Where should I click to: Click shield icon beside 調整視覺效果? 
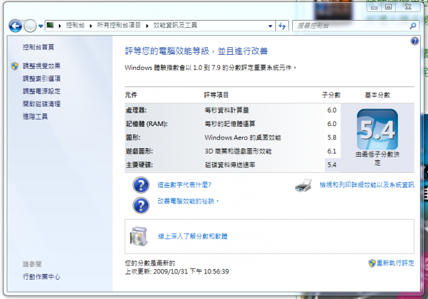(x=15, y=66)
